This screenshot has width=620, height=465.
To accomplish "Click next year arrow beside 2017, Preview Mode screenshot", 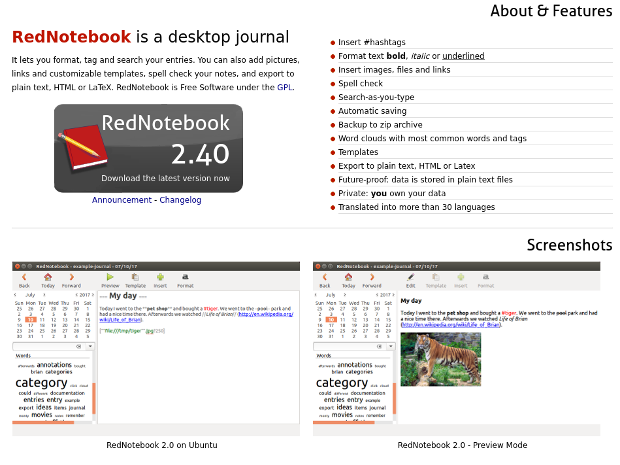I will click(x=393, y=295).
